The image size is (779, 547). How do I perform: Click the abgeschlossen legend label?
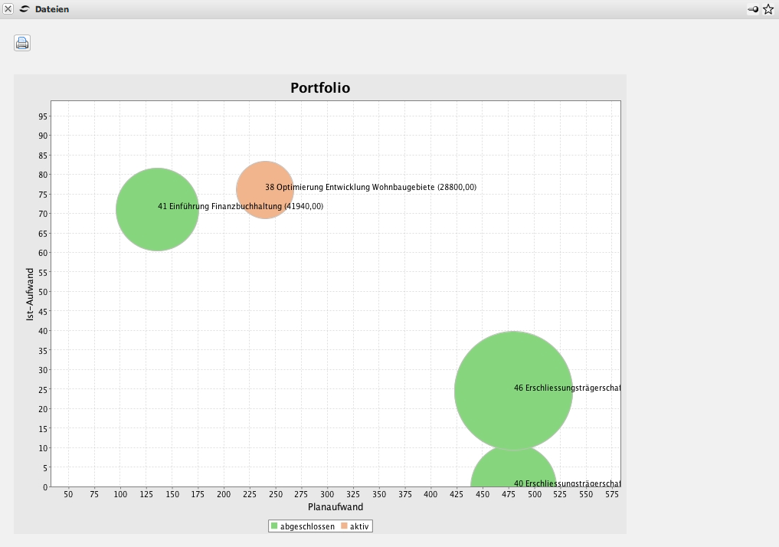(x=307, y=526)
